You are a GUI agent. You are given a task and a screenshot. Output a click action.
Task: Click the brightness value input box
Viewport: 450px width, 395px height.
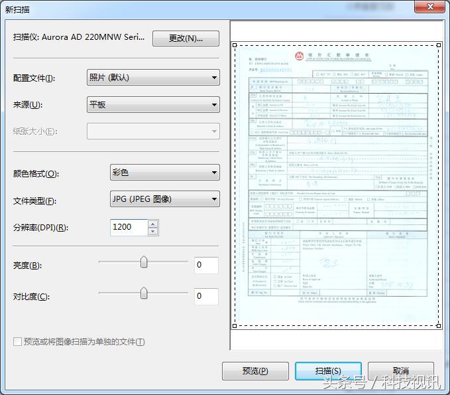pyautogui.click(x=206, y=265)
